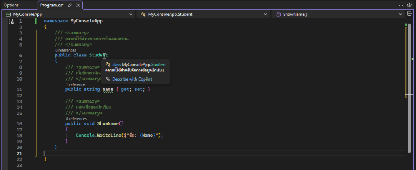The width and height of the screenshot is (416, 170).
Task: Click line number 6 in the gutter
Action: pos(21,55)
